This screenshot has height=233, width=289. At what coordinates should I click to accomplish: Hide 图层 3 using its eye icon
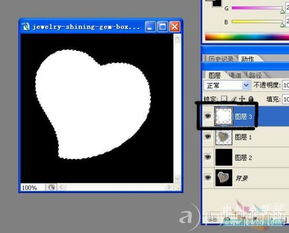pyautogui.click(x=208, y=116)
